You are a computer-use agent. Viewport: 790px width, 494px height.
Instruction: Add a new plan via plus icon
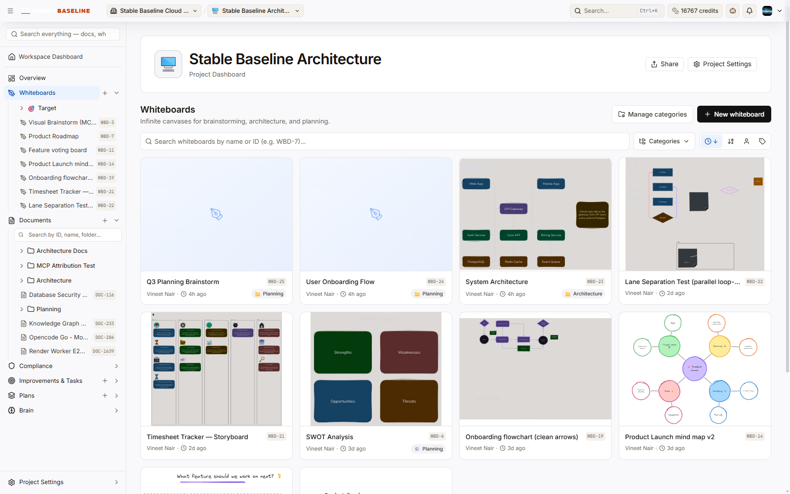pos(105,396)
